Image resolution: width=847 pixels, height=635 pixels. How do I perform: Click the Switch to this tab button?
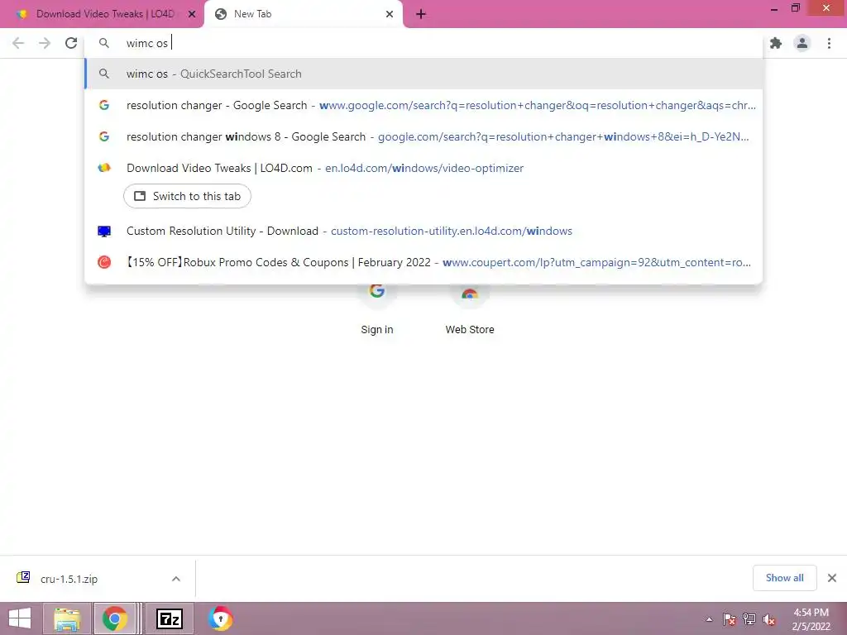point(187,196)
